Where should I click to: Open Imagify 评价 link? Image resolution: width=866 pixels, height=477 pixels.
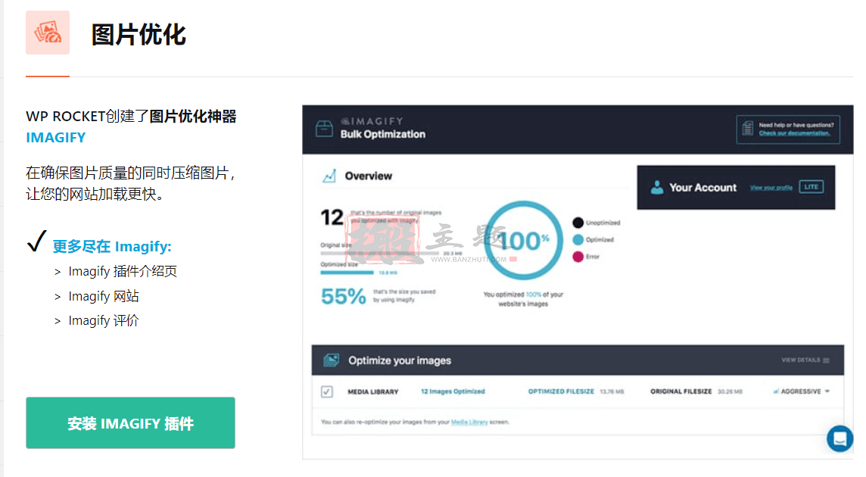[x=103, y=320]
